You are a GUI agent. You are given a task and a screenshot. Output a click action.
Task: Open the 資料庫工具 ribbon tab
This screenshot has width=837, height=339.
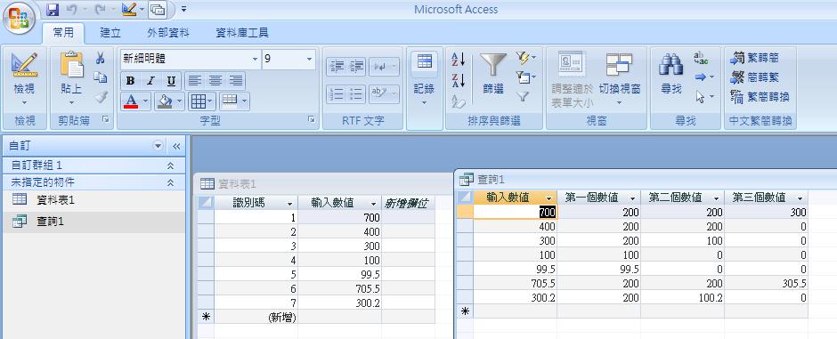click(x=242, y=33)
